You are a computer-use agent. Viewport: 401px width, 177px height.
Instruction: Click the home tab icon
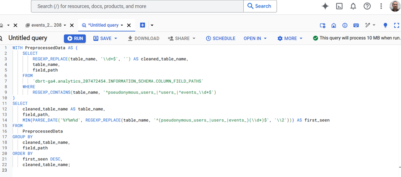(1, 25)
